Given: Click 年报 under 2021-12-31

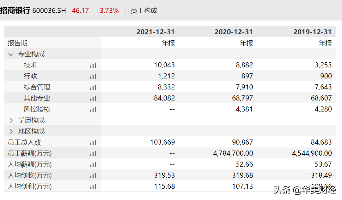Looking at the screenshot, I should (x=168, y=43).
